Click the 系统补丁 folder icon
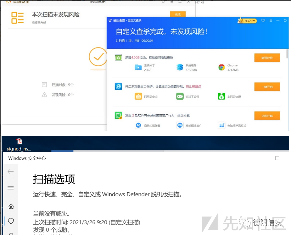291x235 pixels. click(x=138, y=68)
